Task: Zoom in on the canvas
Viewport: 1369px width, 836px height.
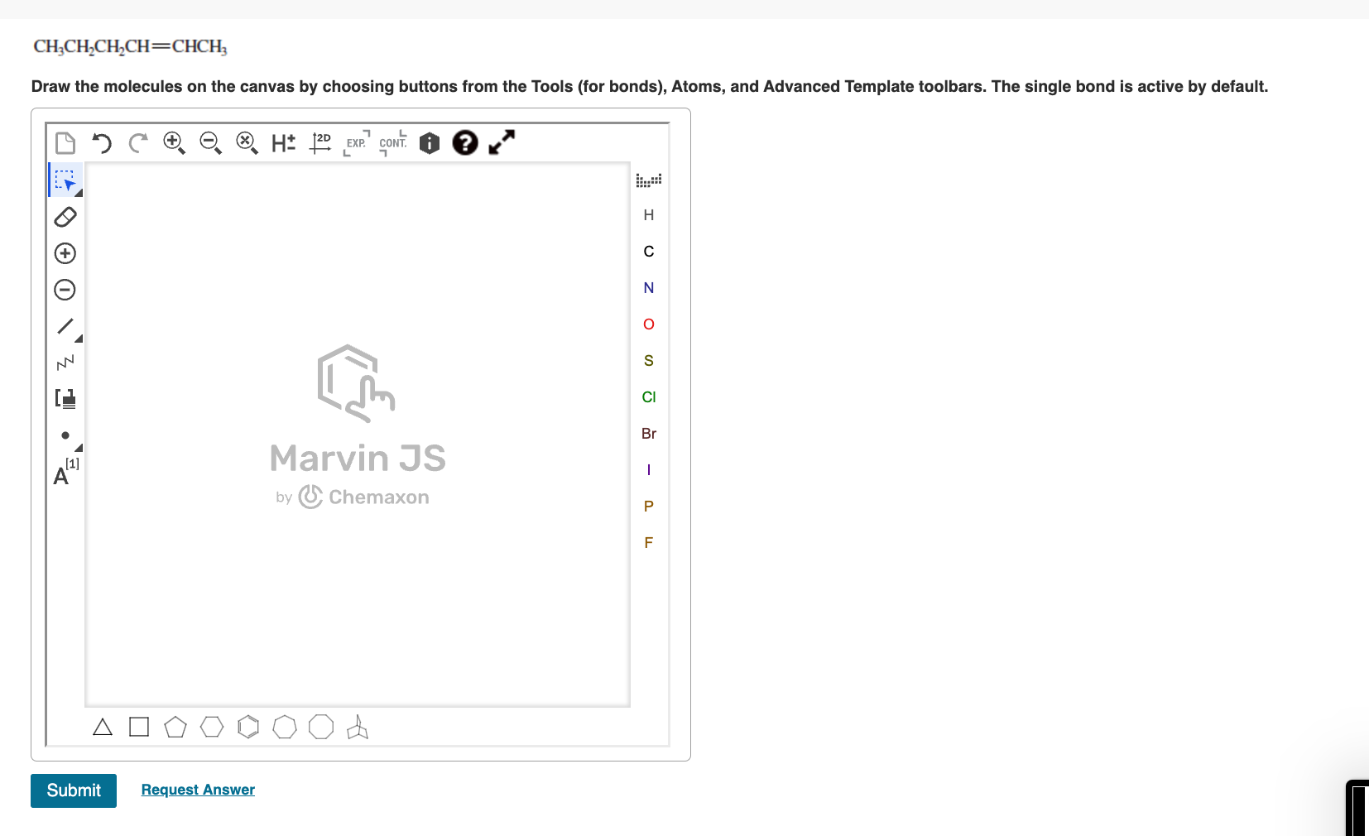Action: [174, 143]
